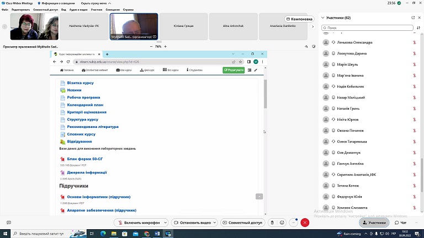The image size is (424, 238).
Task: Open new tab plus in shared browser
Action: tap(107, 54)
